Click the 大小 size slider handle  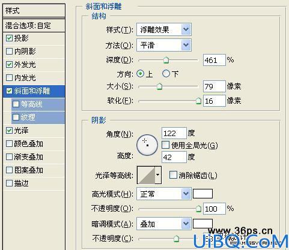(x=159, y=86)
